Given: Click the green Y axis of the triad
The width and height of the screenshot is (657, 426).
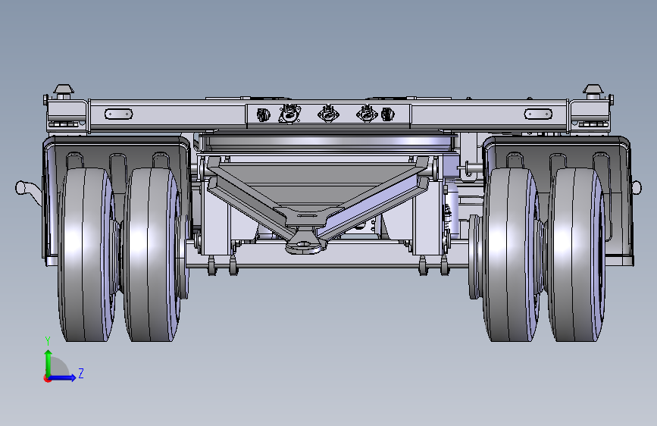Looking at the screenshot, I should [x=48, y=362].
